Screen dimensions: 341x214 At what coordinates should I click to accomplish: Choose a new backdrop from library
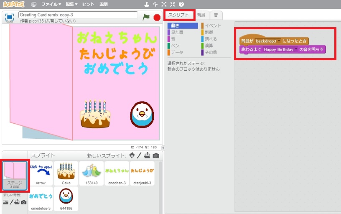pos(6,202)
